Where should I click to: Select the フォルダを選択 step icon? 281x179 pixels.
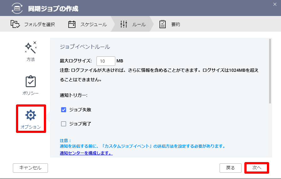pos(15,24)
